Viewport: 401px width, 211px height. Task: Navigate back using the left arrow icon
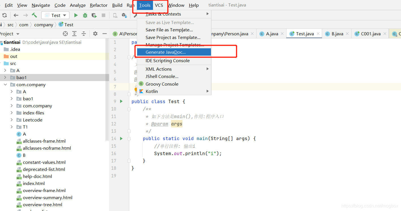pyautogui.click(x=16, y=15)
